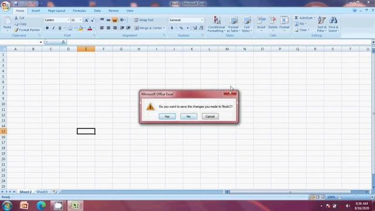Image resolution: width=375 pixels, height=211 pixels.
Task: Decrease font size with Shrink Font
Action: pos(93,20)
